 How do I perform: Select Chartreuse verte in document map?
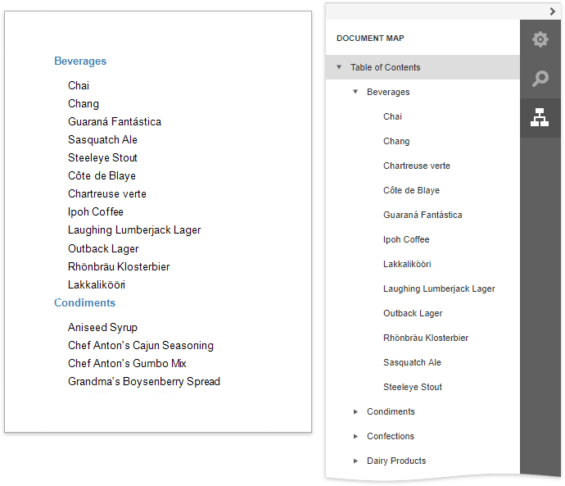pos(416,166)
